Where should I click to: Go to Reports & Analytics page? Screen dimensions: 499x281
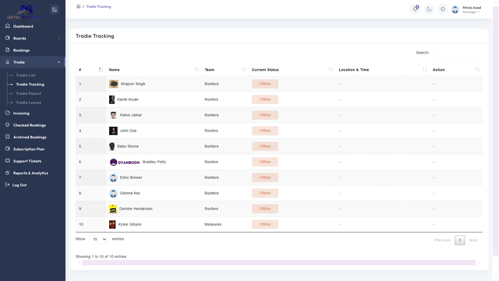[x=31, y=173]
